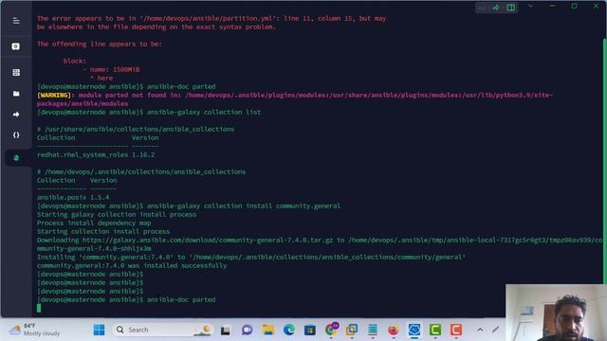Click 'The offending line appears to be:' text
This screenshot has width=607, height=341.
tap(100, 45)
